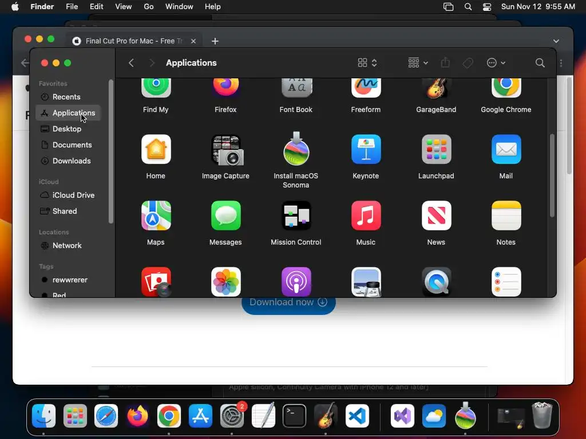Viewport: 586px width, 439px height.
Task: Open GarageBand in Applications folder
Action: click(x=436, y=88)
